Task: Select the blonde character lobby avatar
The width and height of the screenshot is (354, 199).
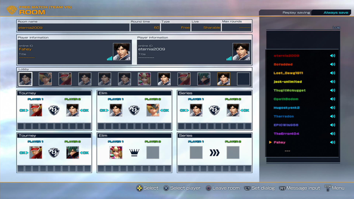Action: point(45,79)
